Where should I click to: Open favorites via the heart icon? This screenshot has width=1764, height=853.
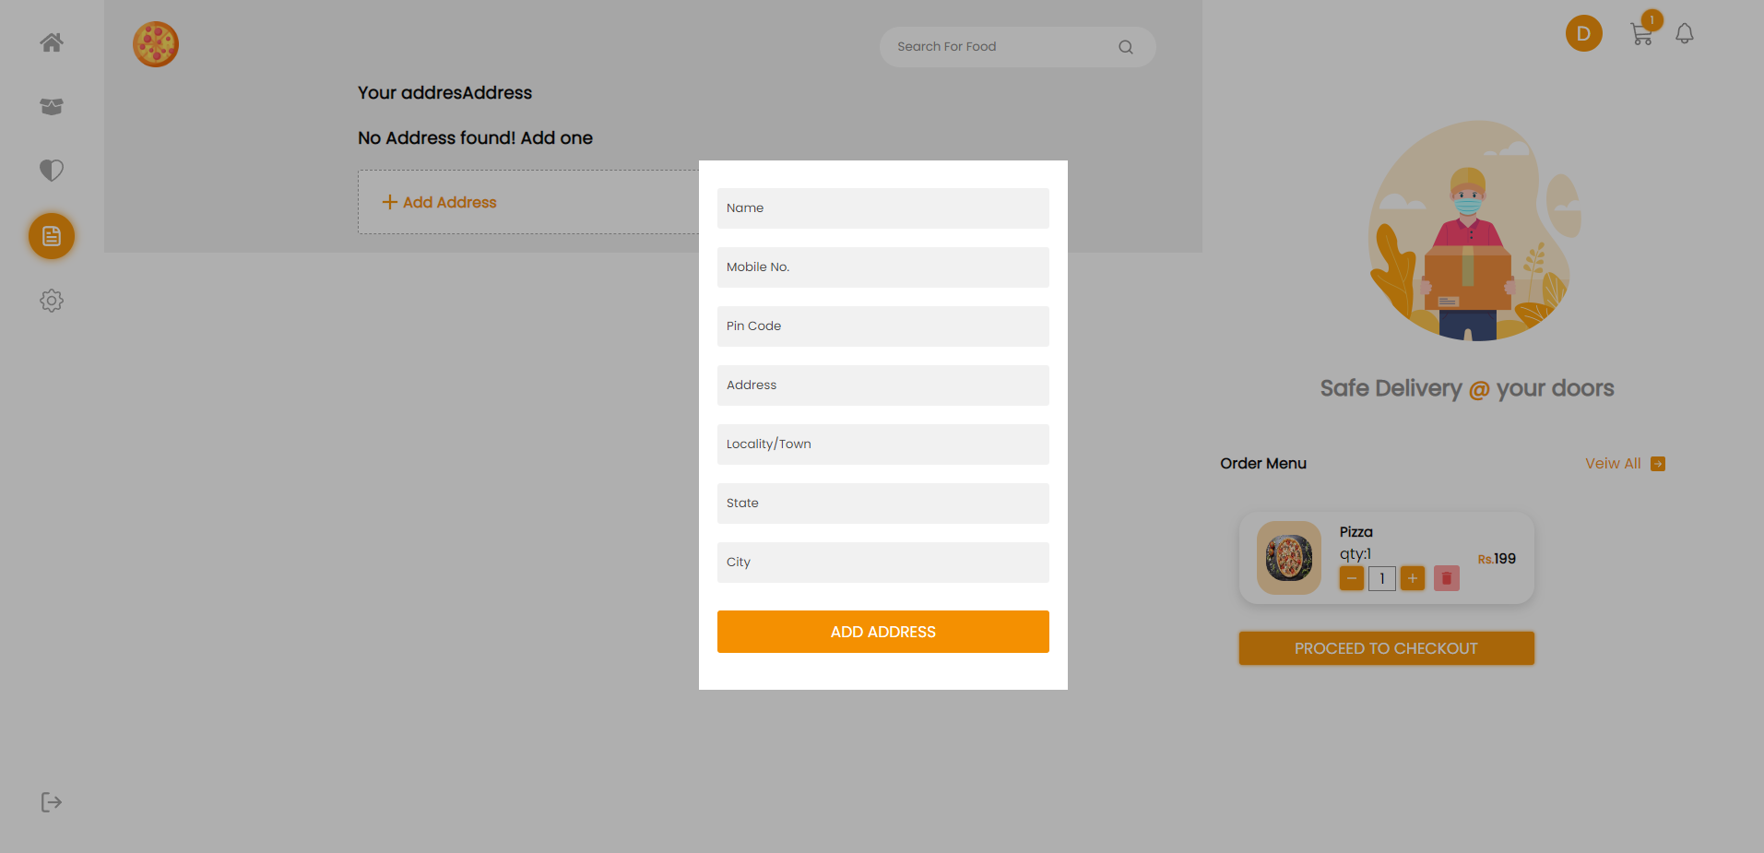(52, 171)
